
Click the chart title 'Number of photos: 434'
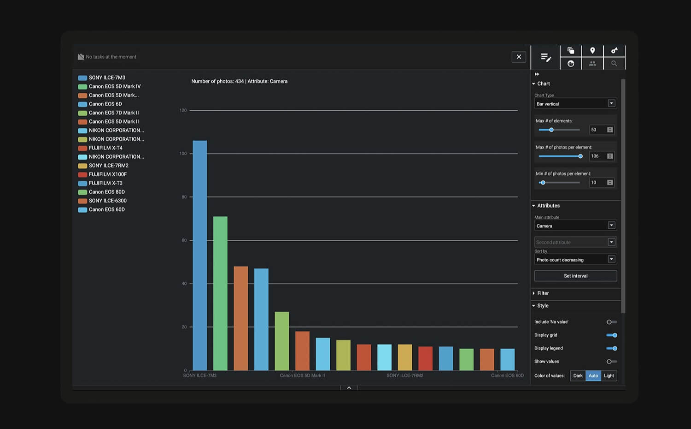(217, 81)
